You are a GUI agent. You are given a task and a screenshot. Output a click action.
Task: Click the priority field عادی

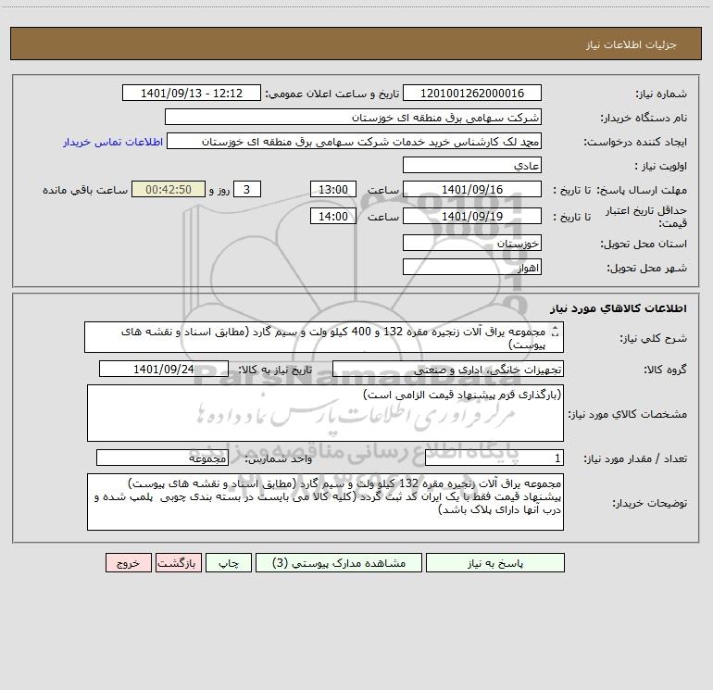click(472, 165)
